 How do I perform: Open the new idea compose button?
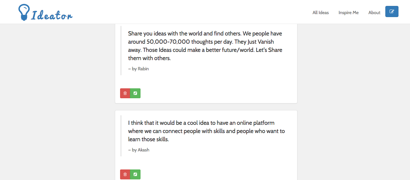[392, 11]
